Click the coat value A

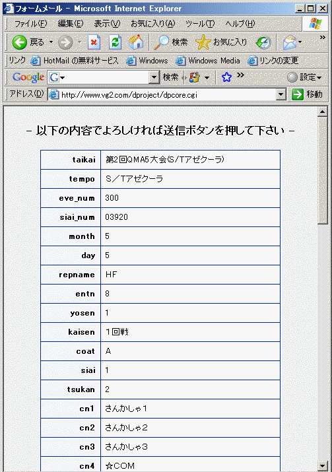pos(108,351)
